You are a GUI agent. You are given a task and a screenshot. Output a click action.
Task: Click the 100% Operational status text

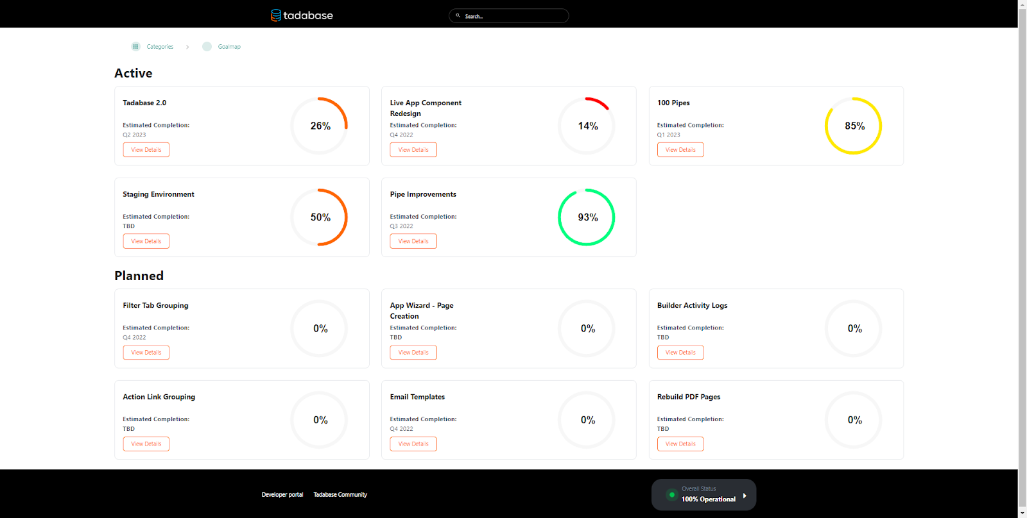(x=709, y=499)
